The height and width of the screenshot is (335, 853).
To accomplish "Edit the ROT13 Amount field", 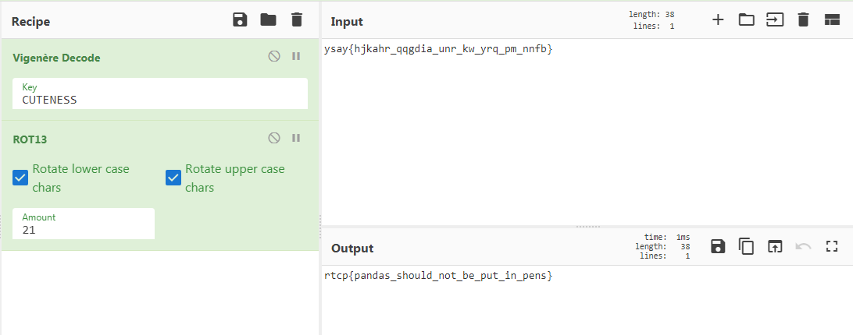I will pos(84,224).
